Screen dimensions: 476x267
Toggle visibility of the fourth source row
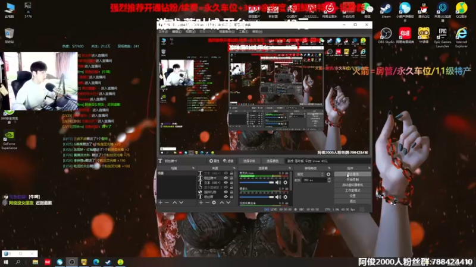click(226, 187)
